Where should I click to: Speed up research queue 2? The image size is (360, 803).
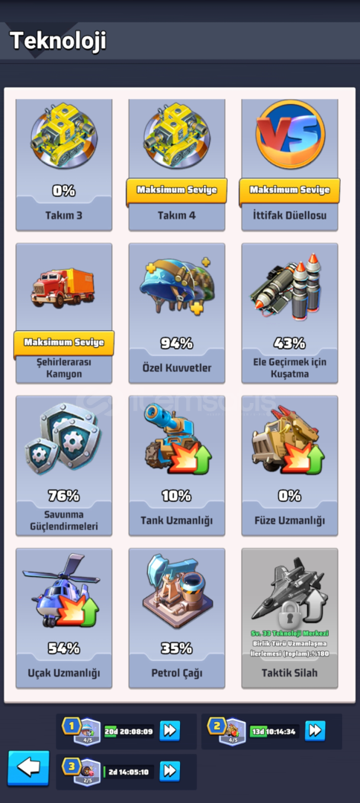[315, 731]
